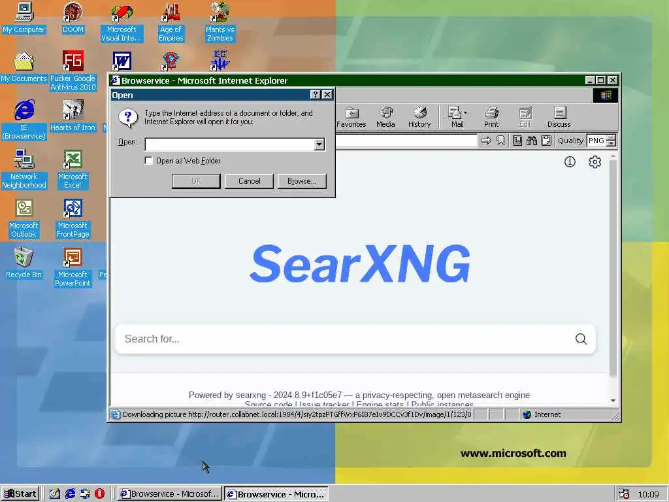Click the scrollbar down arrow in browser
The height and width of the screenshot is (502, 669).
pos(613,401)
